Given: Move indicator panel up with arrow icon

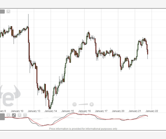Looking at the screenshot, I should (8, 115).
